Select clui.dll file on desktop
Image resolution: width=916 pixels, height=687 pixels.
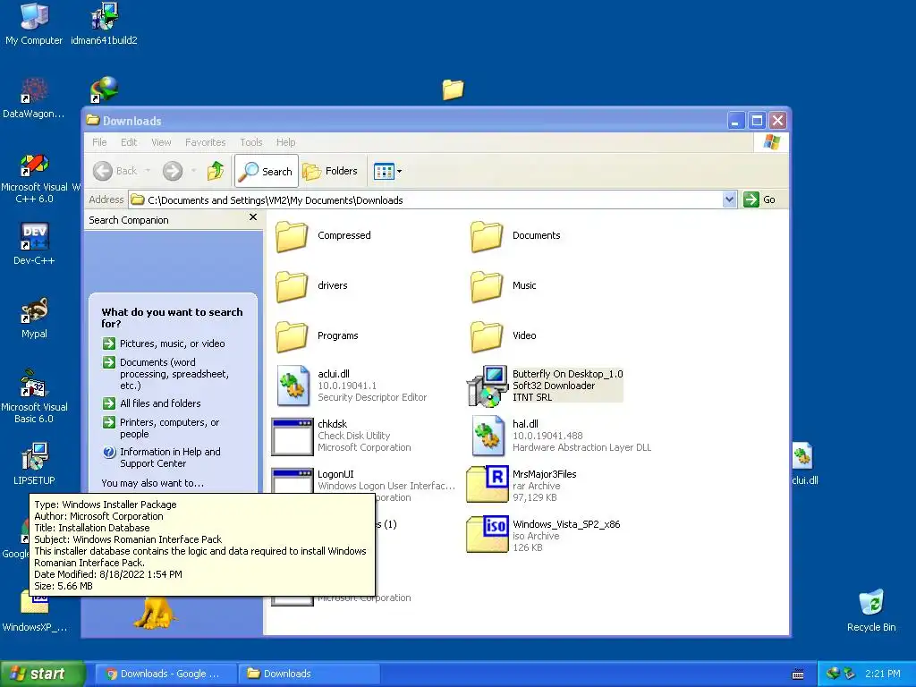click(x=804, y=464)
